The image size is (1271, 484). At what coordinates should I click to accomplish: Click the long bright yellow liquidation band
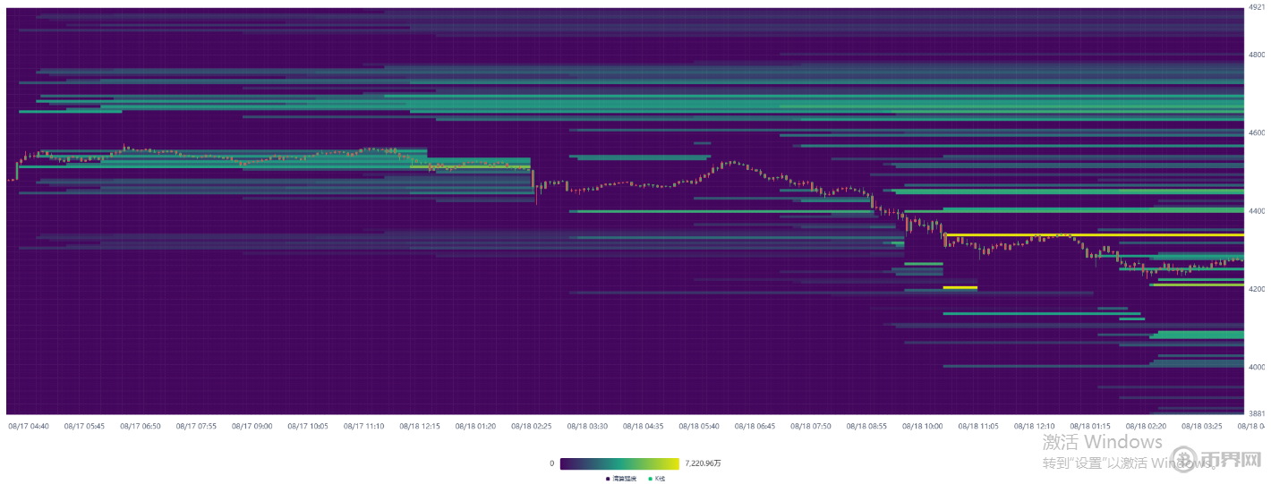1092,235
